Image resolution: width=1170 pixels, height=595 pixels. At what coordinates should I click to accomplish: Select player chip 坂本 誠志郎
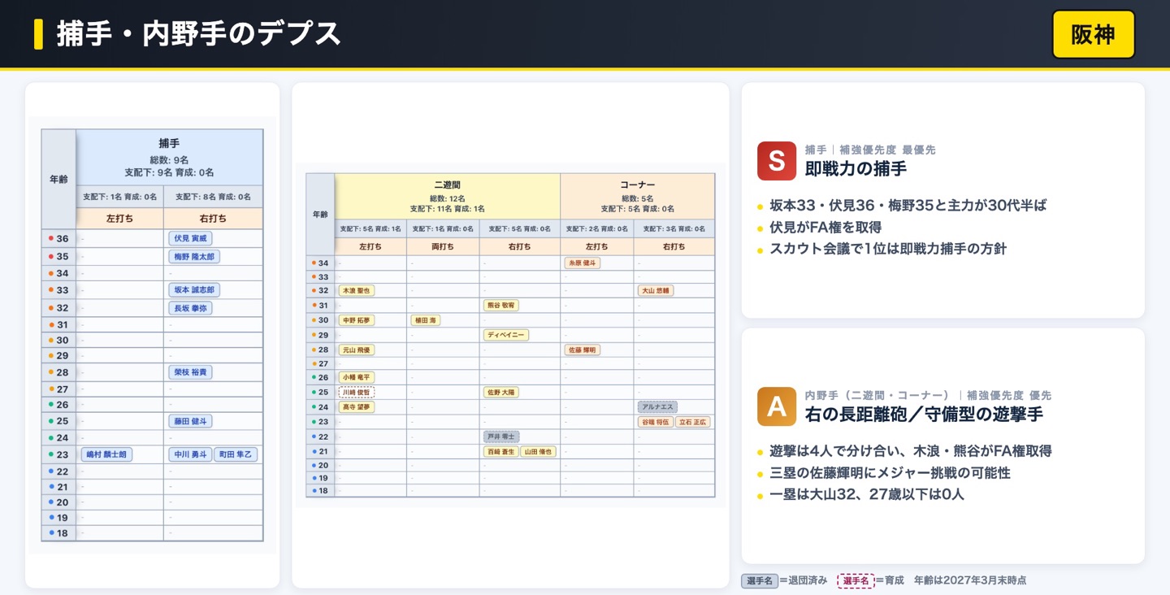coord(194,290)
